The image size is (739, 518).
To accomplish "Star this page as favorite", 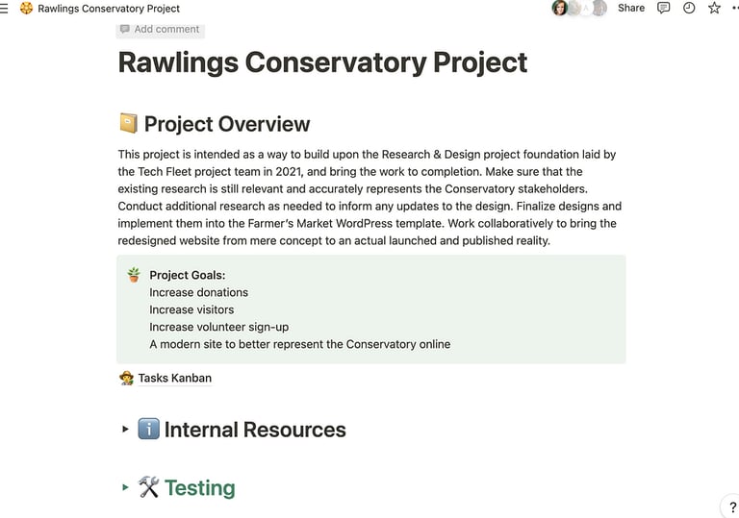I will pos(714,8).
